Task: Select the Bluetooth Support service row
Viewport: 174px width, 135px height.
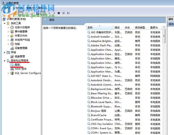Action: (124, 107)
